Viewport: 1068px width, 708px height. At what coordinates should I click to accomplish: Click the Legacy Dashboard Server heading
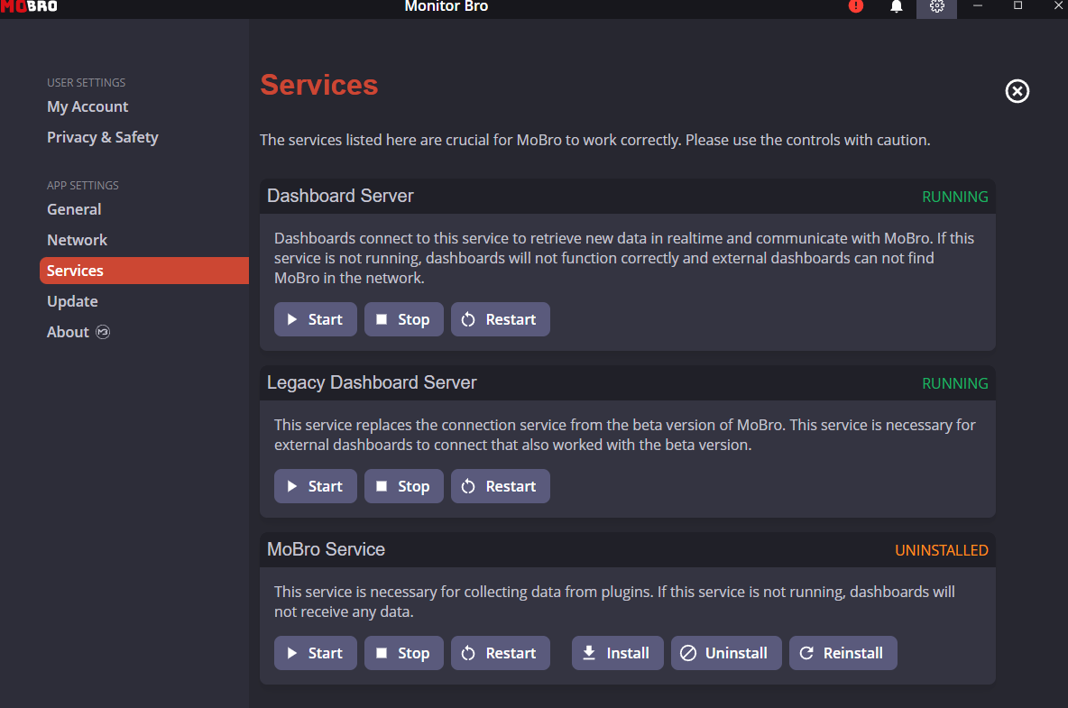coord(372,382)
